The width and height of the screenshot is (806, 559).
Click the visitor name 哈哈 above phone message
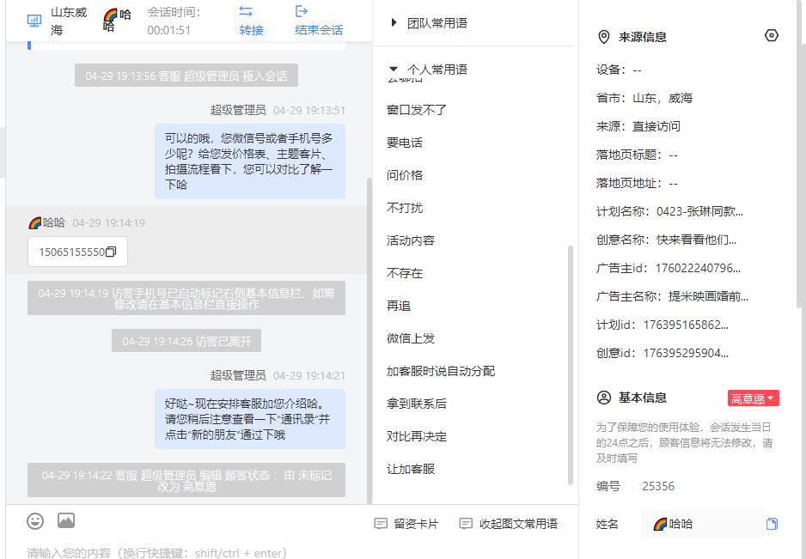tap(46, 222)
